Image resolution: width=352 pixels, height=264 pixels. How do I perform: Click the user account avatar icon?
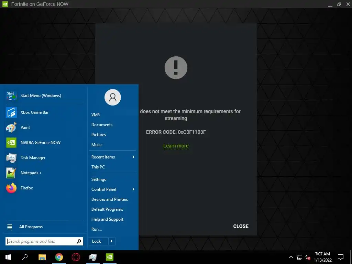[113, 97]
